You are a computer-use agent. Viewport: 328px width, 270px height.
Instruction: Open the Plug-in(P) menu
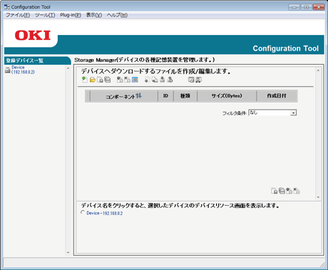(71, 15)
